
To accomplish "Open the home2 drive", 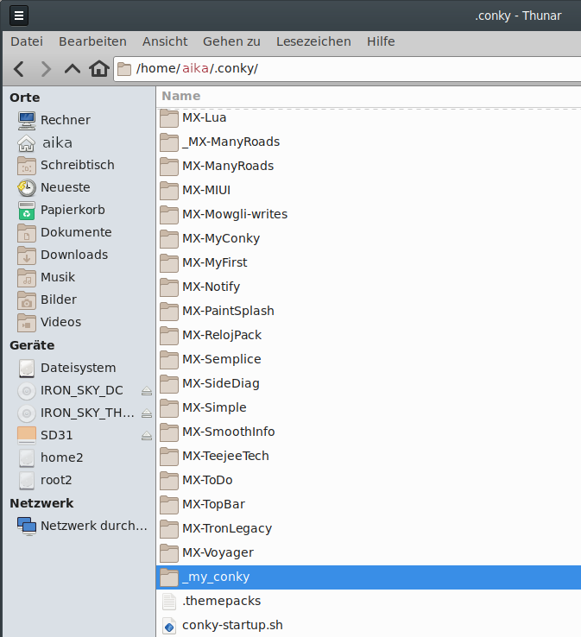I will click(50, 457).
